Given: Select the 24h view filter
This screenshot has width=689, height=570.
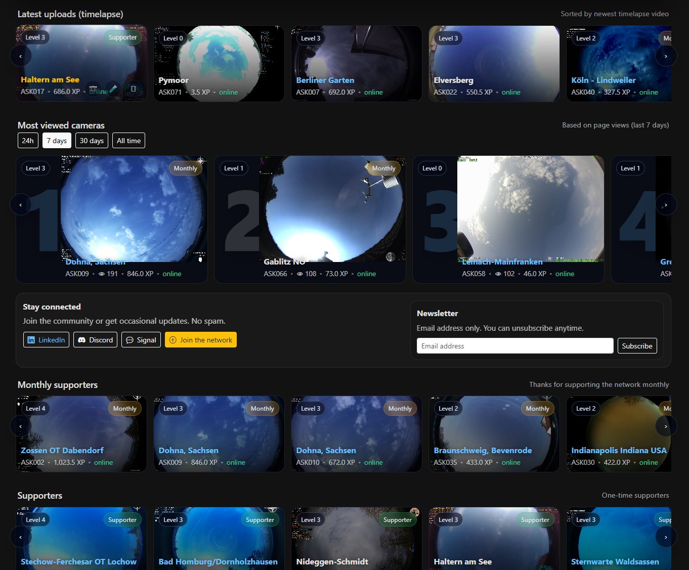Looking at the screenshot, I should pyautogui.click(x=28, y=140).
